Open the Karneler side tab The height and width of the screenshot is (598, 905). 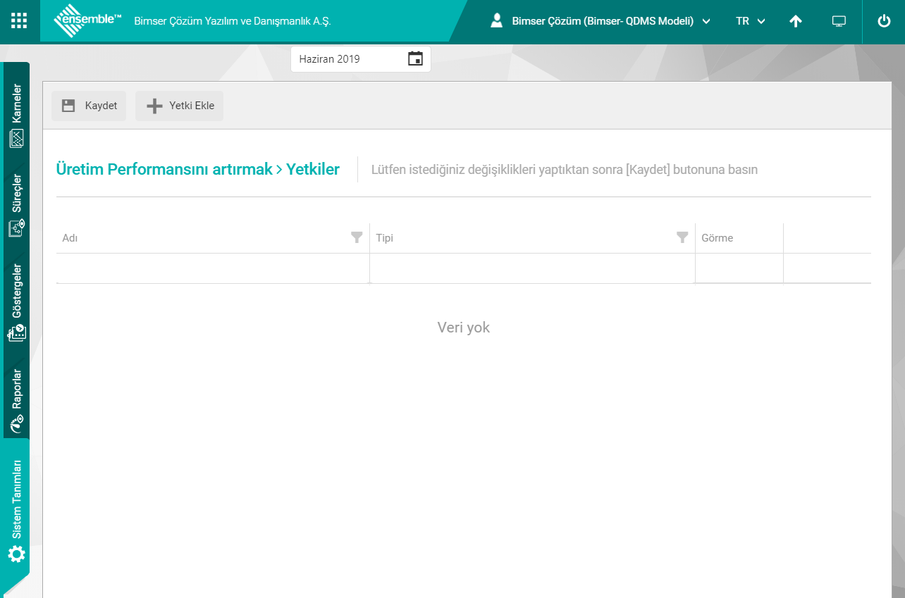17,115
